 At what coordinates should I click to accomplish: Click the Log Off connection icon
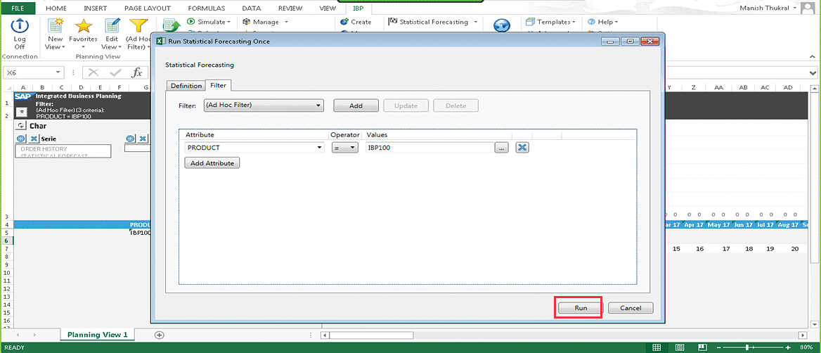[20, 25]
